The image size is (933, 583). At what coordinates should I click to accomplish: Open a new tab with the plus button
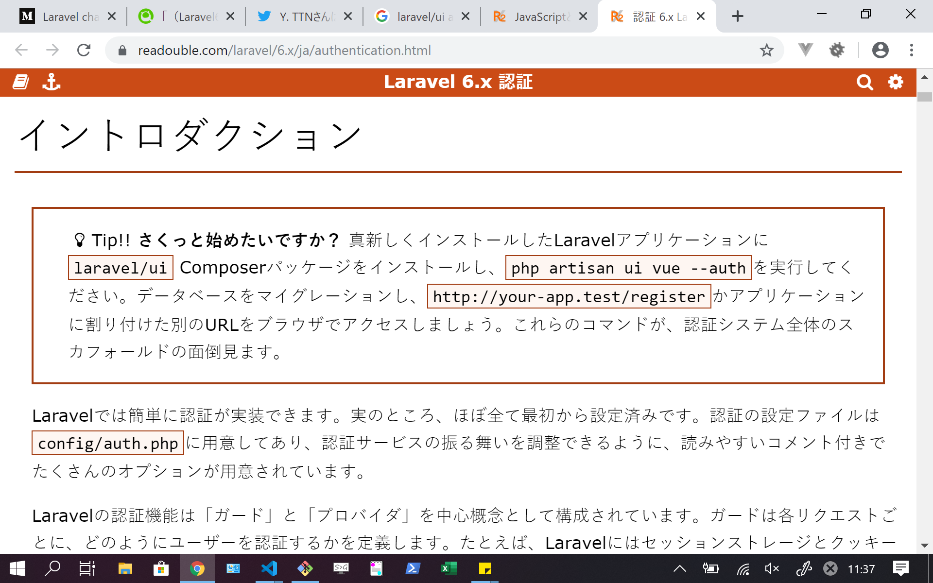coord(738,16)
